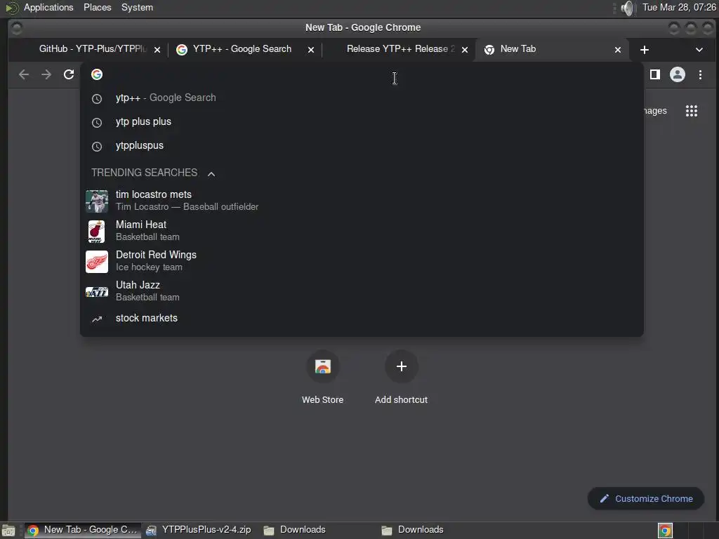Image resolution: width=719 pixels, height=539 pixels.
Task: Click the Detroit Red Wings logo thumbnail
Action: (97, 262)
